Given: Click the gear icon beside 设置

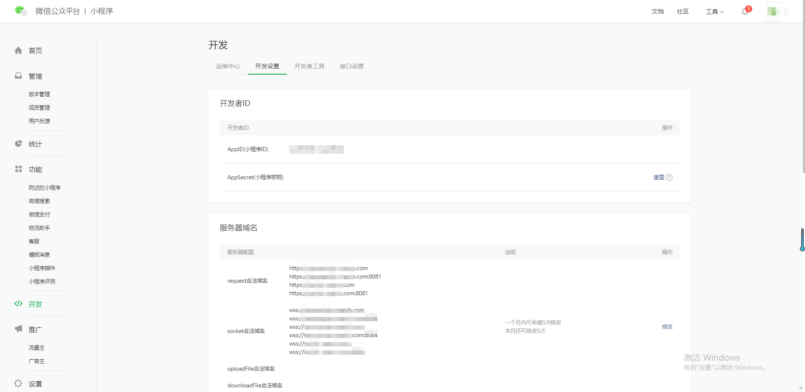Looking at the screenshot, I should coord(18,383).
